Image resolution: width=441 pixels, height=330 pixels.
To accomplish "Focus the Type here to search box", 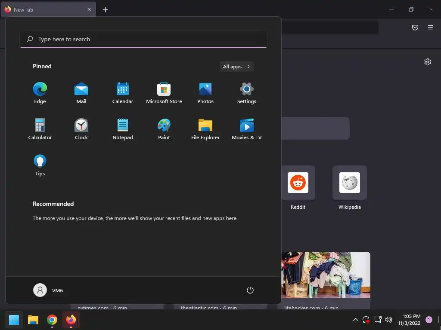I will click(x=143, y=39).
